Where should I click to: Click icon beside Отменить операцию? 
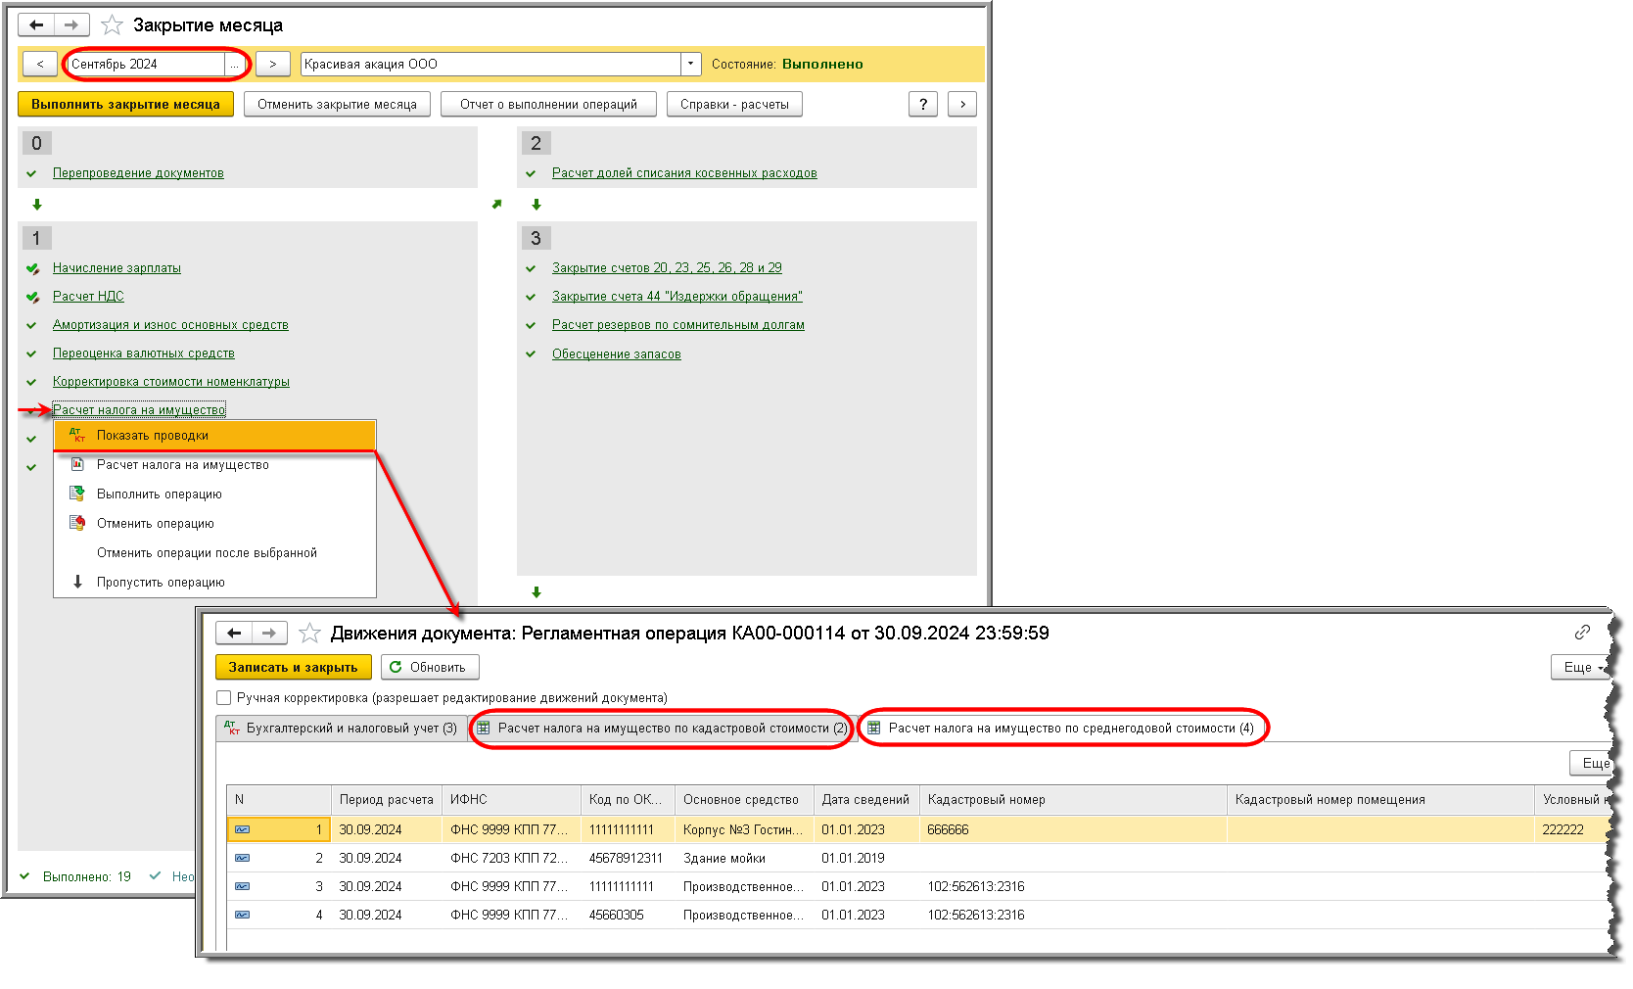[77, 523]
